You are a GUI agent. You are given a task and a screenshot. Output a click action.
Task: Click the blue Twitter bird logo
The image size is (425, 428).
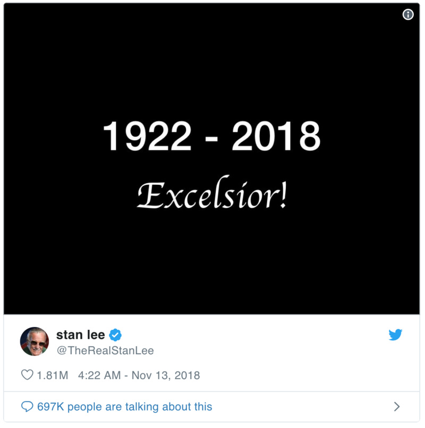[x=395, y=335]
